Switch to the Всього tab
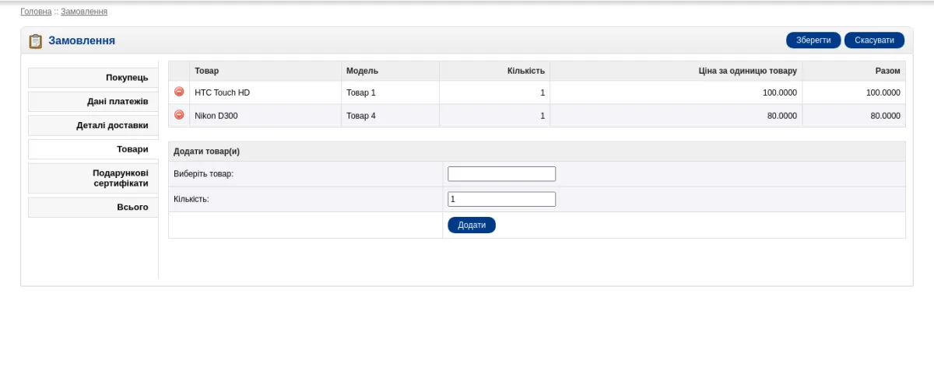 93,207
